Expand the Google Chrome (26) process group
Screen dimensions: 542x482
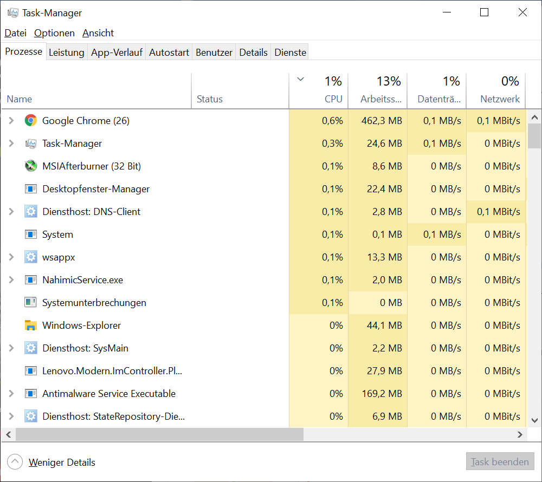(x=11, y=120)
